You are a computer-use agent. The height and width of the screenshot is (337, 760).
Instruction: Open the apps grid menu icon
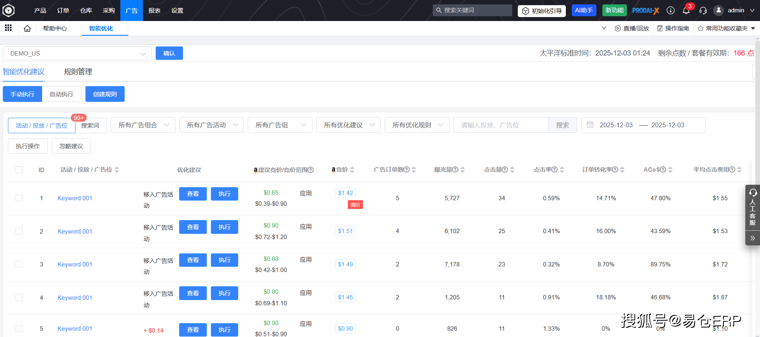[8, 28]
